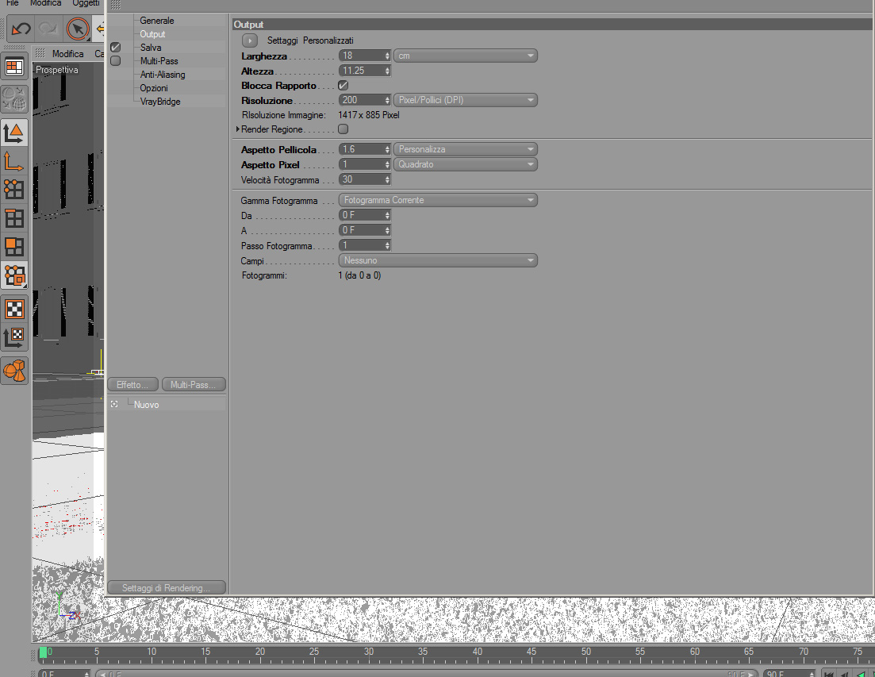The width and height of the screenshot is (875, 677).
Task: Click the Redo arrow icon
Action: click(48, 29)
